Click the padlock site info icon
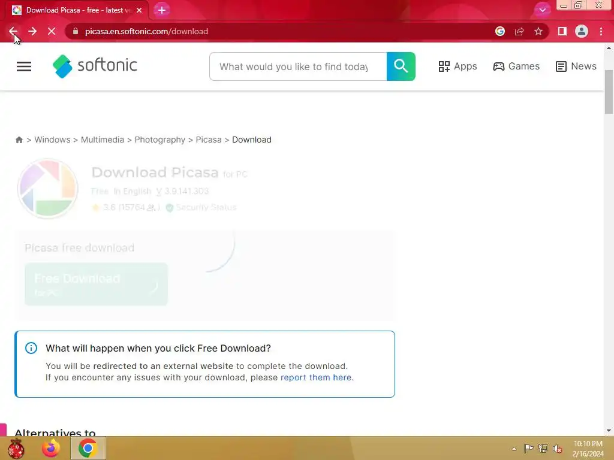The image size is (614, 460). click(x=76, y=31)
